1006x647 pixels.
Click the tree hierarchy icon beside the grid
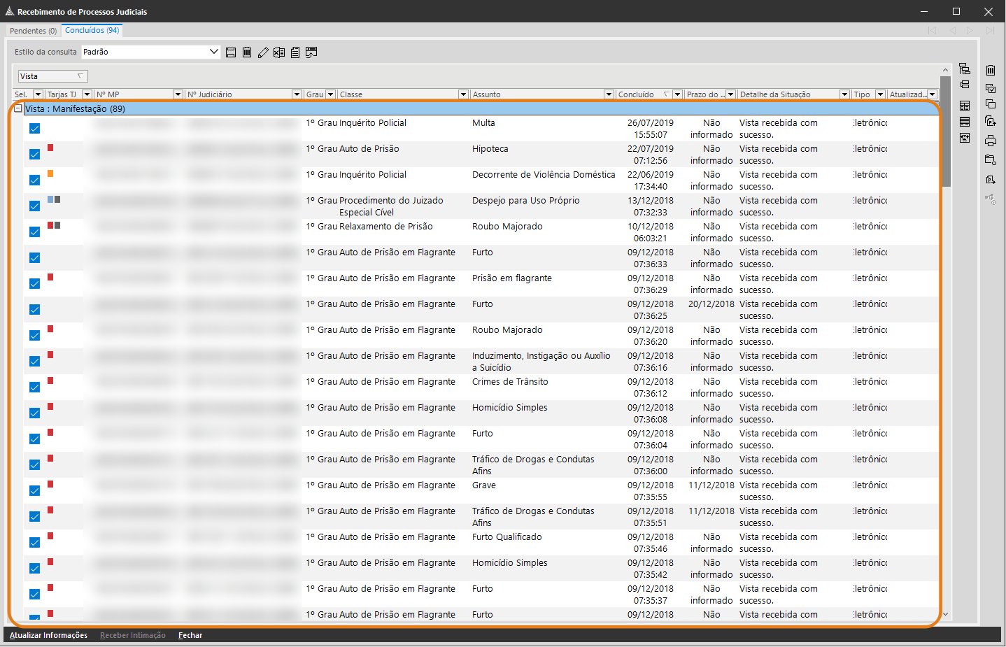pos(965,69)
